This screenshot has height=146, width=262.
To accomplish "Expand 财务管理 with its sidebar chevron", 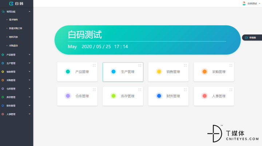I will click(x=29, y=105).
